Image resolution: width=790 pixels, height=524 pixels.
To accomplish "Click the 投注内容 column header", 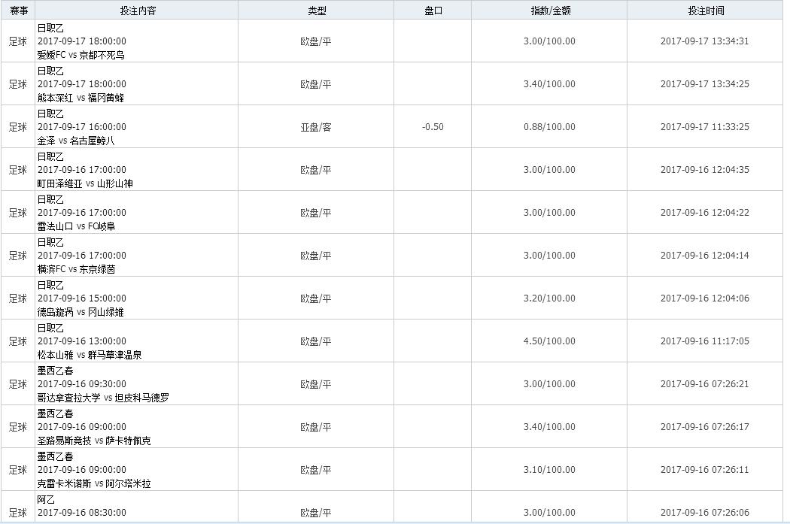I will click(137, 10).
